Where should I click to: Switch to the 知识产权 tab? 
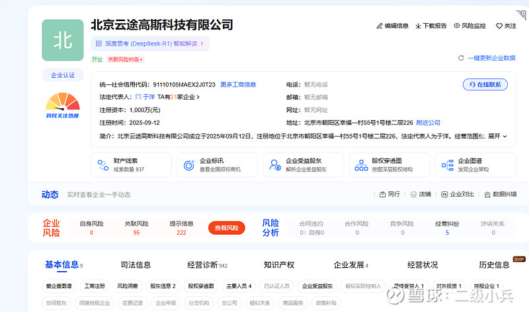[x=278, y=265]
